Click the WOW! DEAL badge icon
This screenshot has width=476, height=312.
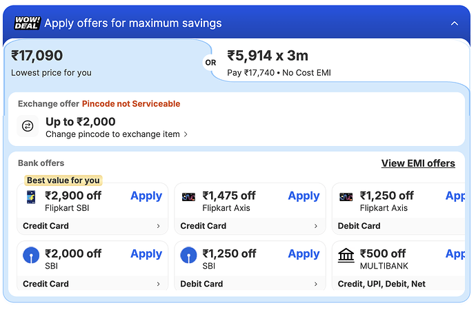coord(28,23)
